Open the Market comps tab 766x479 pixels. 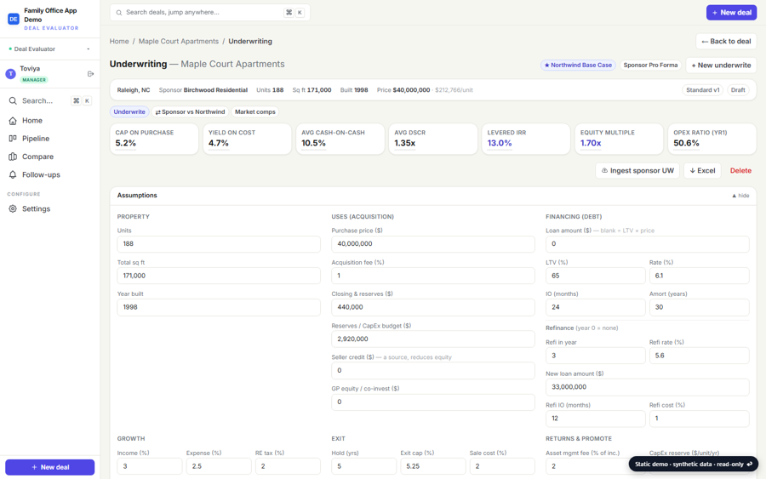pos(255,111)
